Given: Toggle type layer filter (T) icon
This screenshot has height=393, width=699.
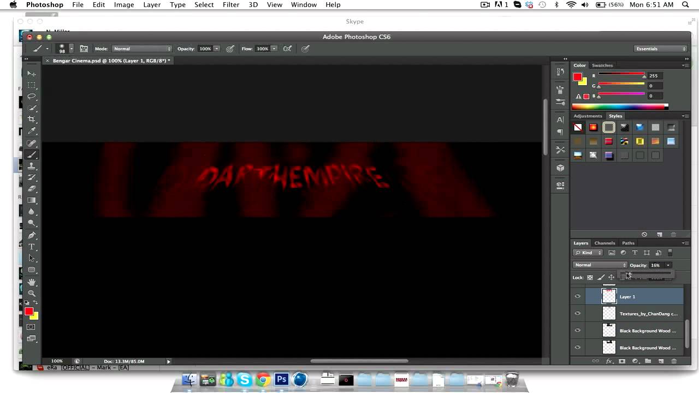Looking at the screenshot, I should [x=635, y=253].
